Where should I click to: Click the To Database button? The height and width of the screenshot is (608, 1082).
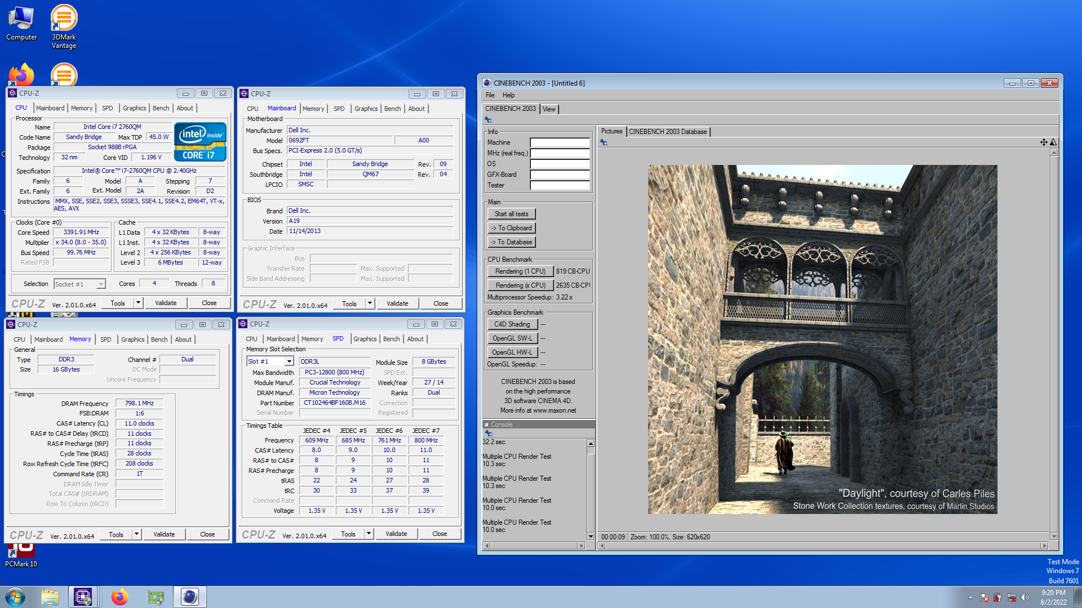[x=511, y=242]
